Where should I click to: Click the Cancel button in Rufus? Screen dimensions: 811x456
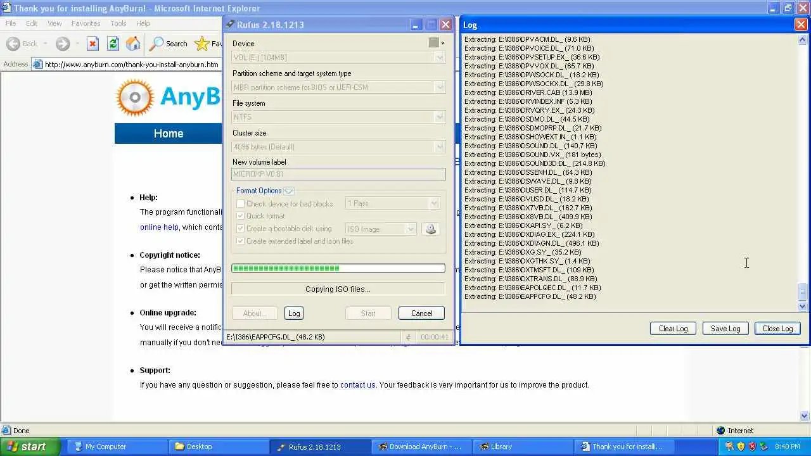click(421, 313)
